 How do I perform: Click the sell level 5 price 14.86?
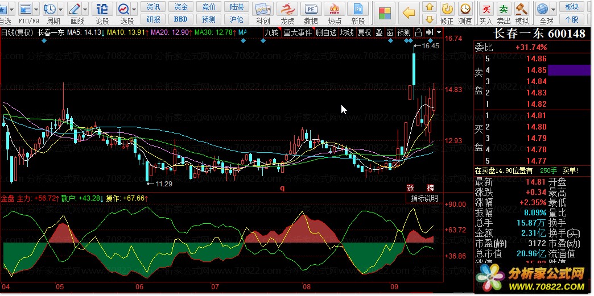click(x=536, y=59)
